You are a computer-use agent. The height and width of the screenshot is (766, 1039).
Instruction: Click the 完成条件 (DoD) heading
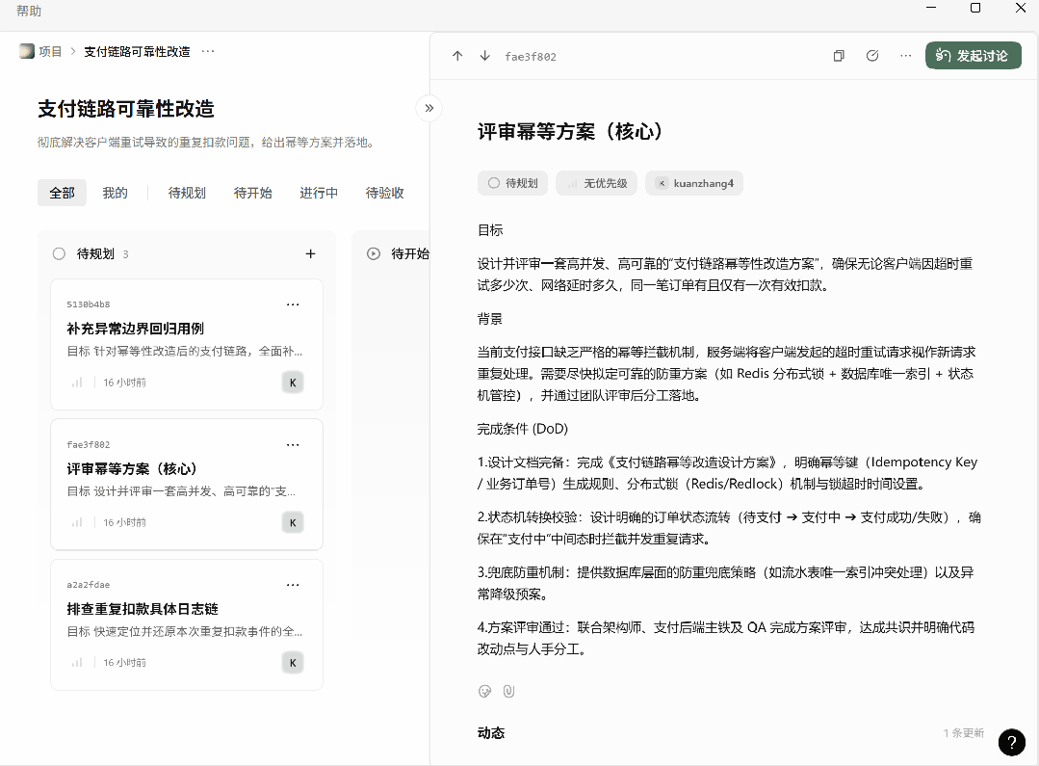coord(523,429)
